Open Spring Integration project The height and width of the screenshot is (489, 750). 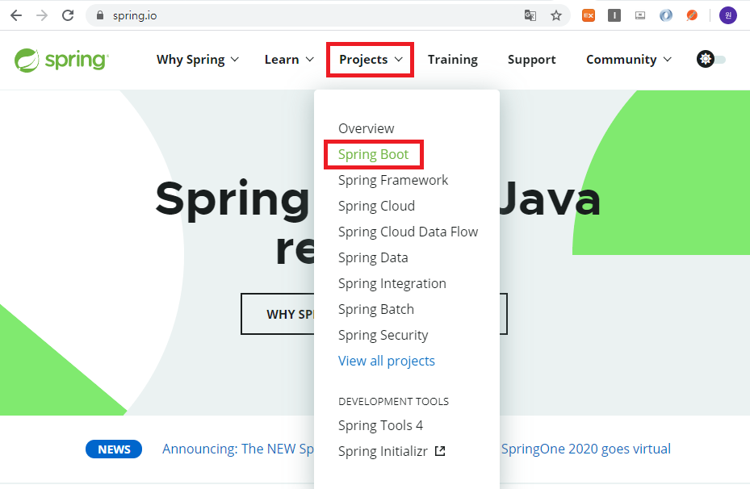[392, 283]
